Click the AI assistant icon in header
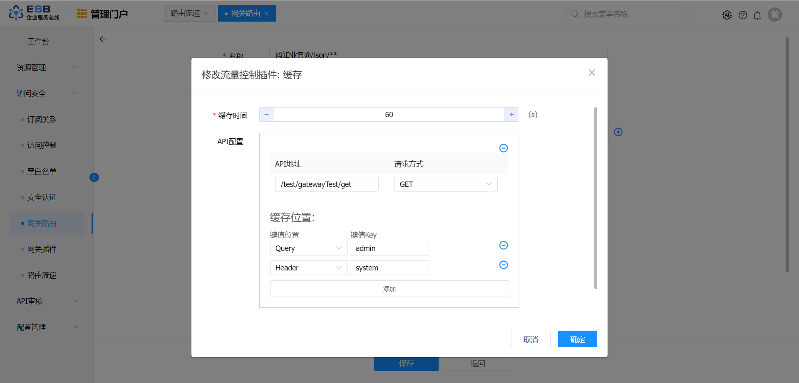 [727, 15]
